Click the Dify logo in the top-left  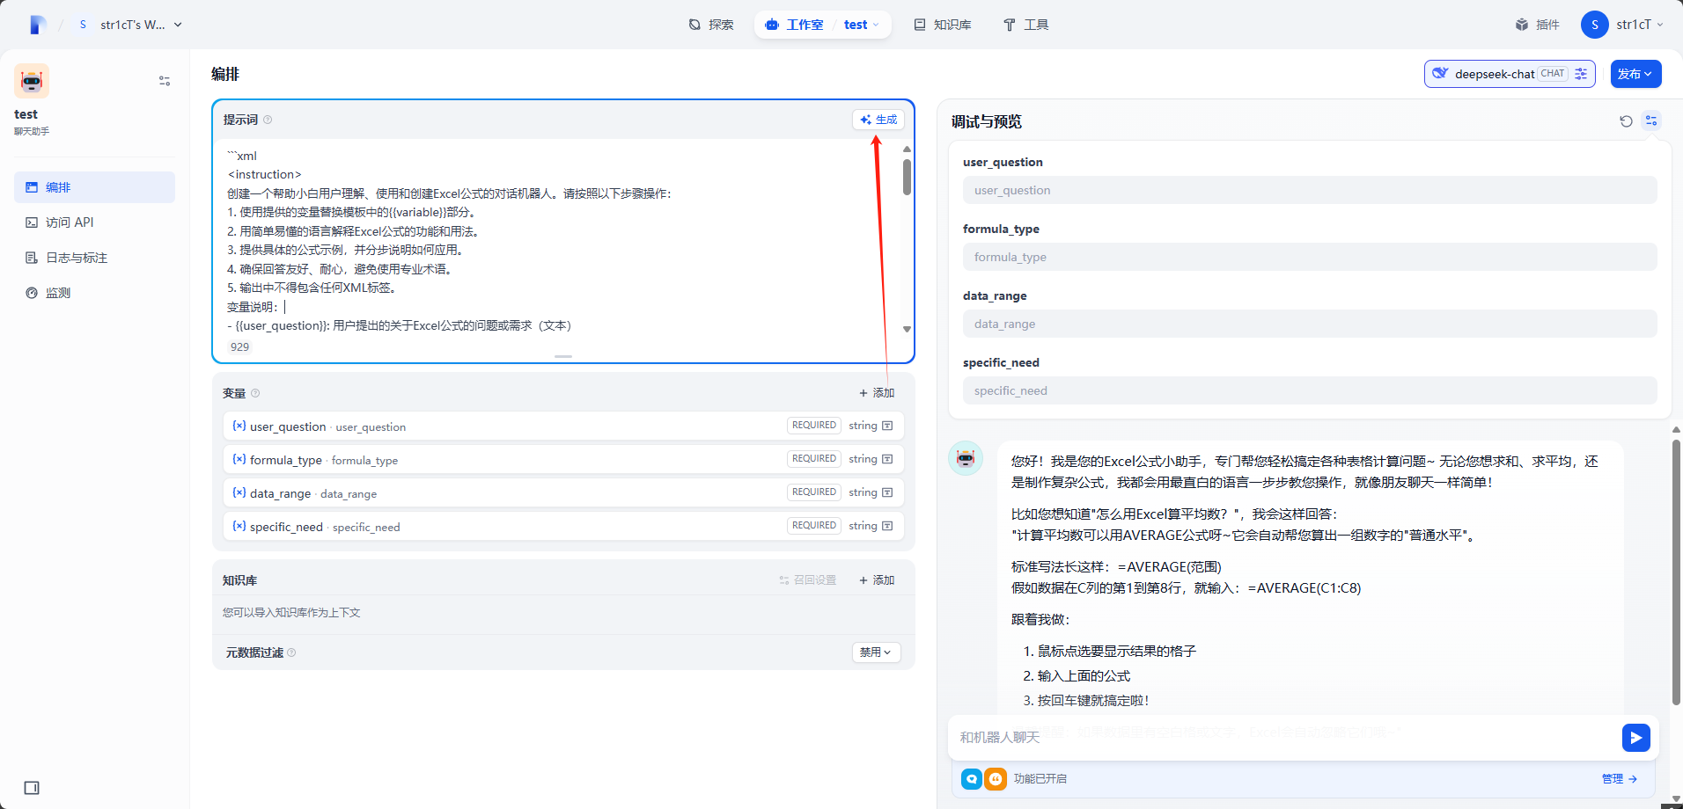36,25
